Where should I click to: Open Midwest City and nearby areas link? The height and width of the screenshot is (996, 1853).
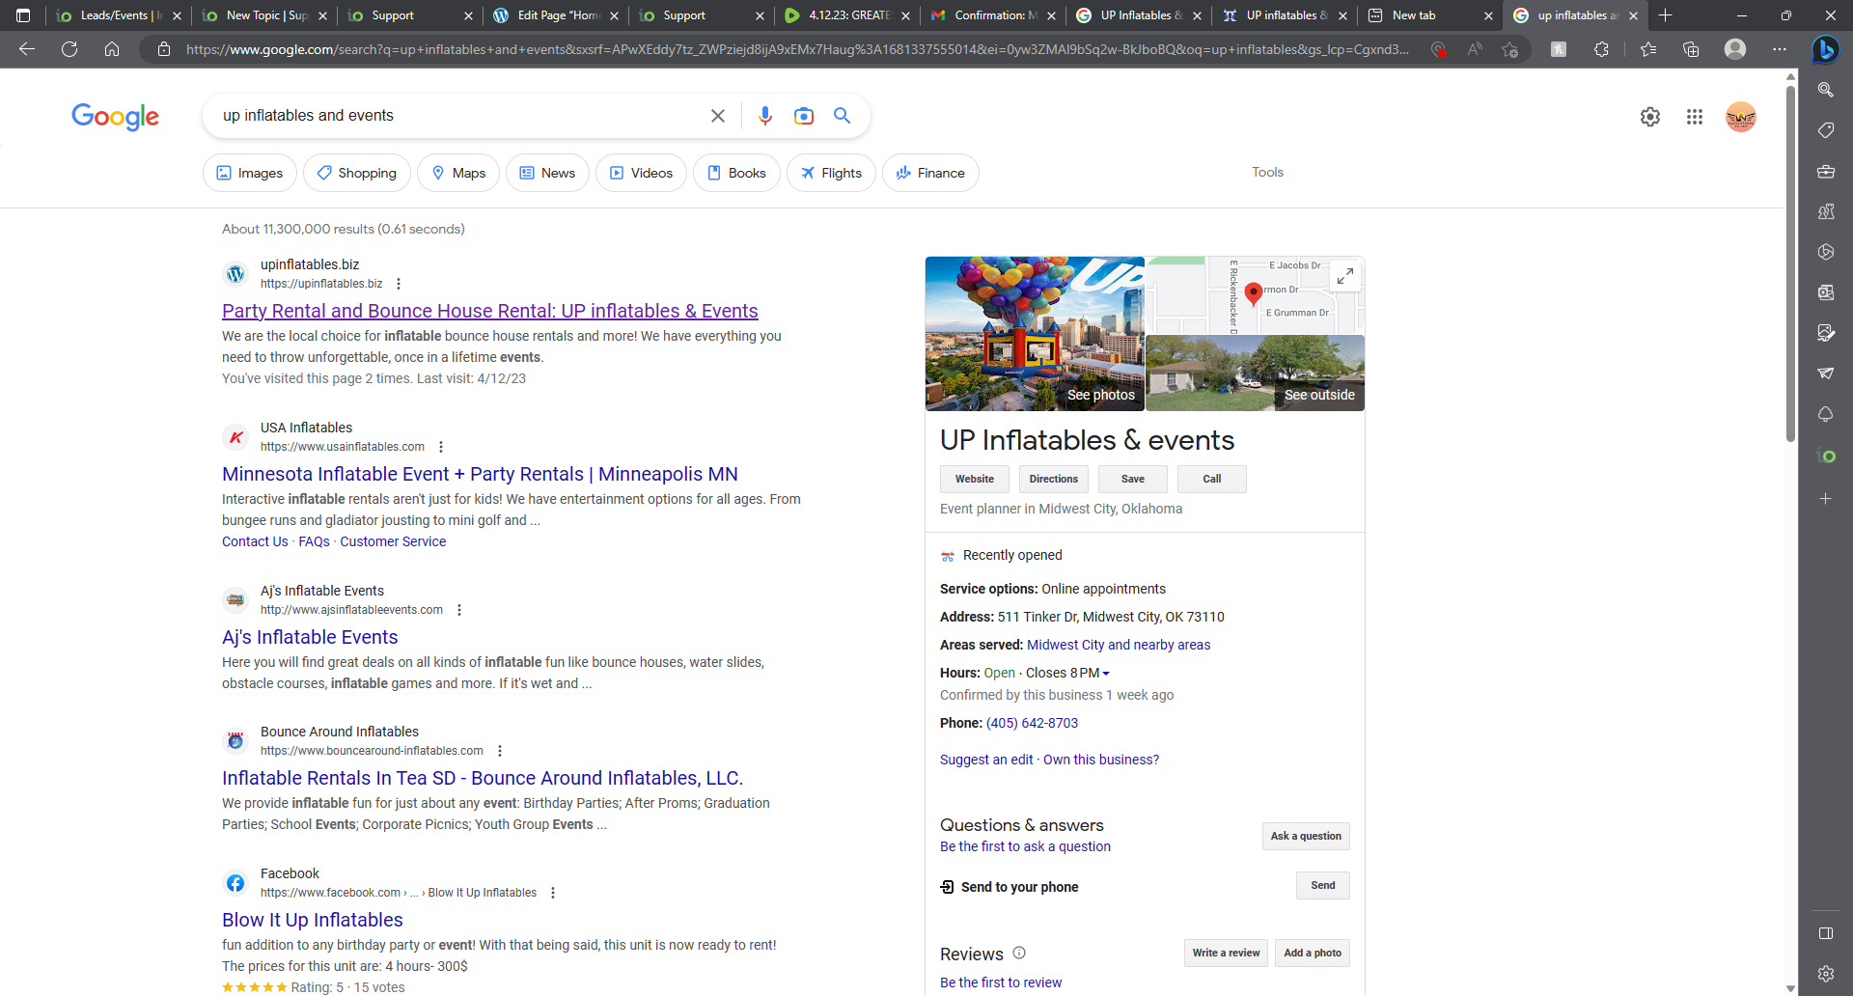(1119, 646)
